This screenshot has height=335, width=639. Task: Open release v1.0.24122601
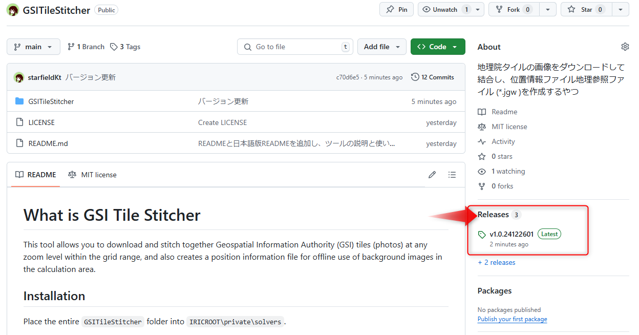coord(512,234)
